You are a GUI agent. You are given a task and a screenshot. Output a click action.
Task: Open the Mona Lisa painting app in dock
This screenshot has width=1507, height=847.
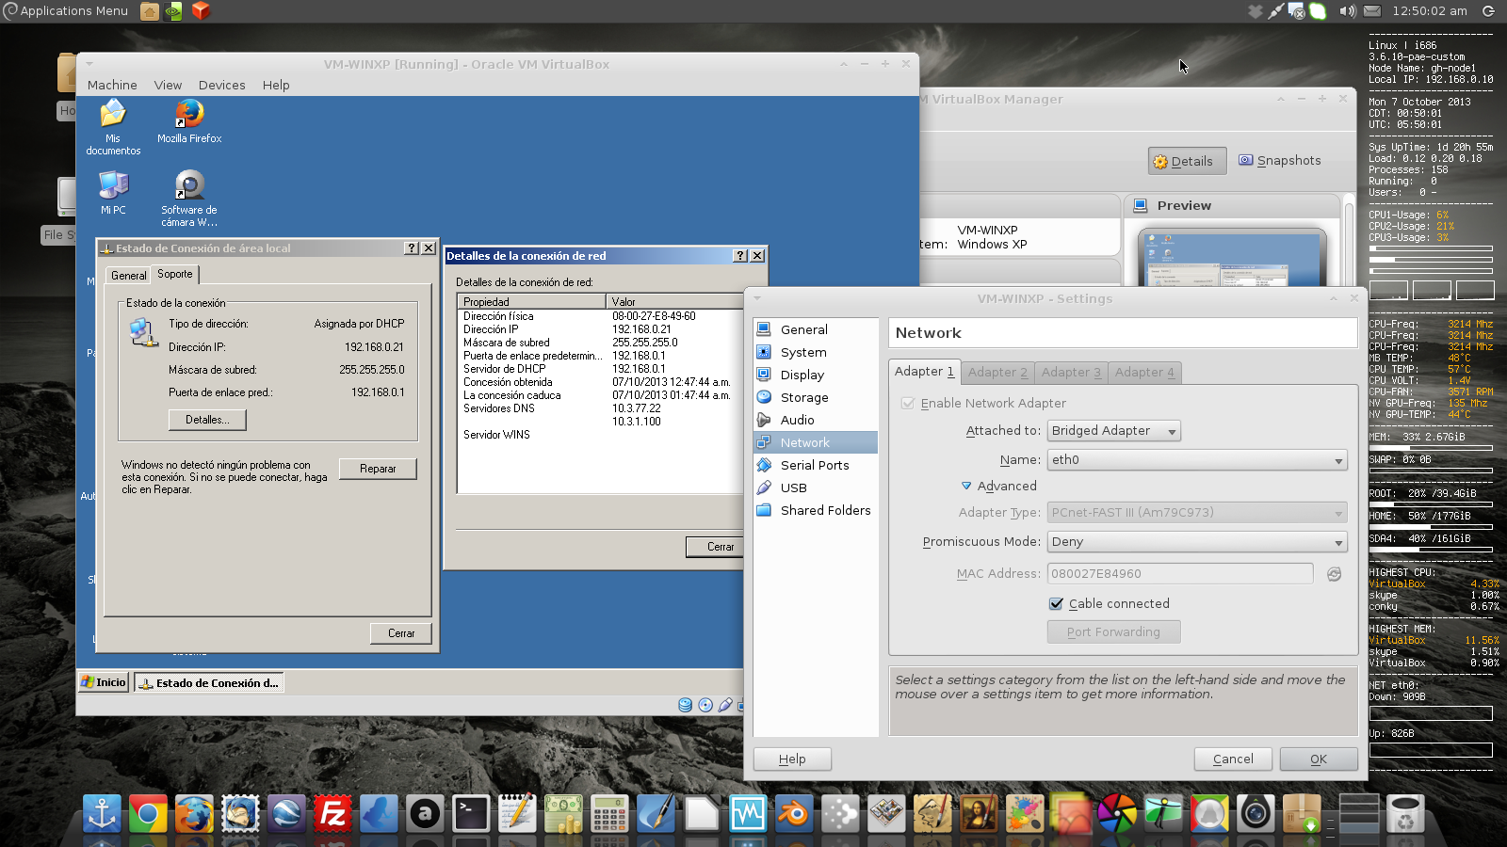[x=979, y=814]
